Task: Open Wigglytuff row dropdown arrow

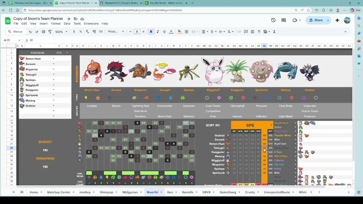Action: (x=54, y=85)
